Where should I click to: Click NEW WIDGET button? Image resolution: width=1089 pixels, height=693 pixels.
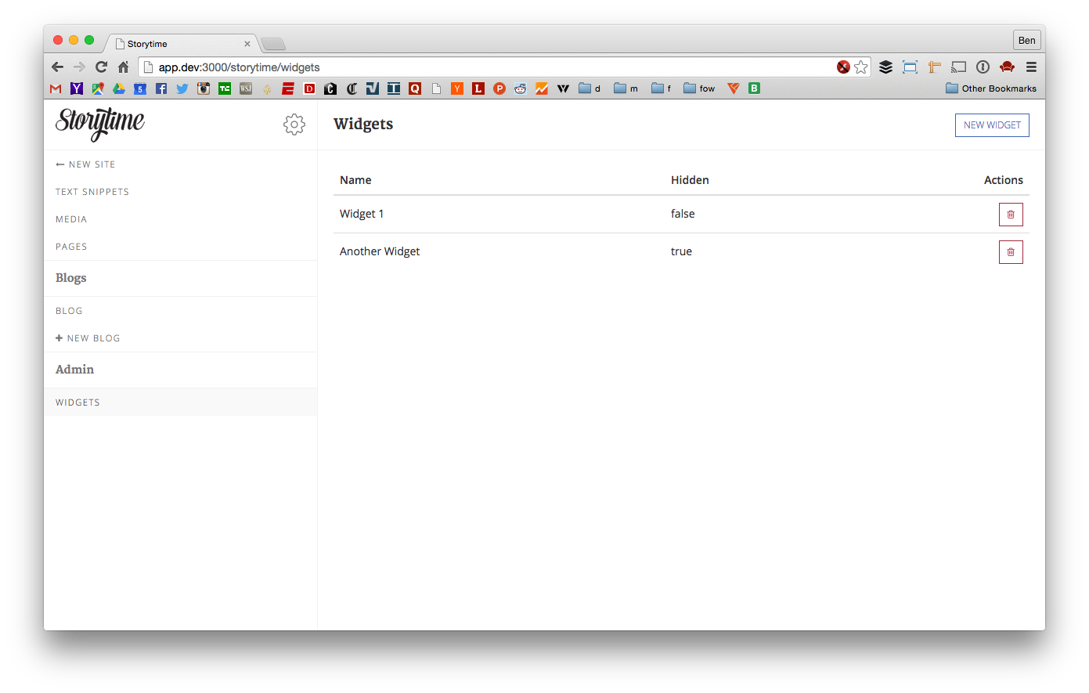[992, 125]
